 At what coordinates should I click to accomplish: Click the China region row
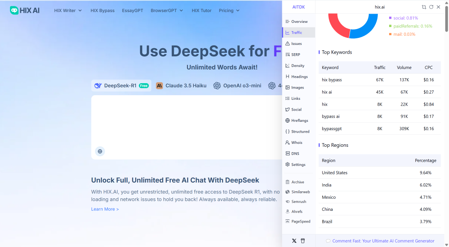tap(380, 209)
